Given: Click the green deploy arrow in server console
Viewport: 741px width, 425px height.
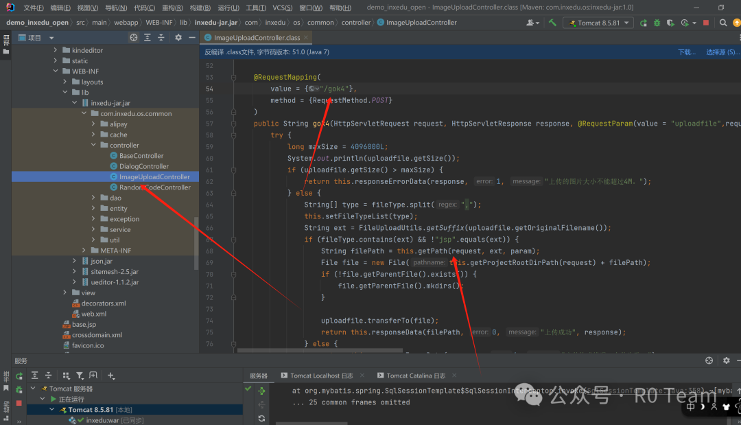Looking at the screenshot, I should 261,391.
